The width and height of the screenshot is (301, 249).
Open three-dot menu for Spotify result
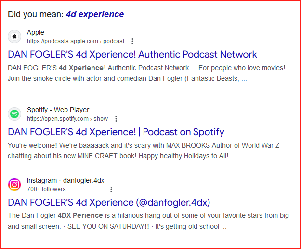[x=116, y=119]
